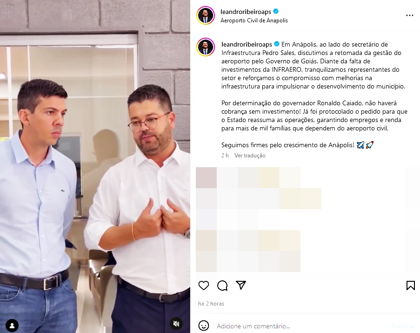
Task: Open comments via speech bubble icon
Action: (x=222, y=285)
